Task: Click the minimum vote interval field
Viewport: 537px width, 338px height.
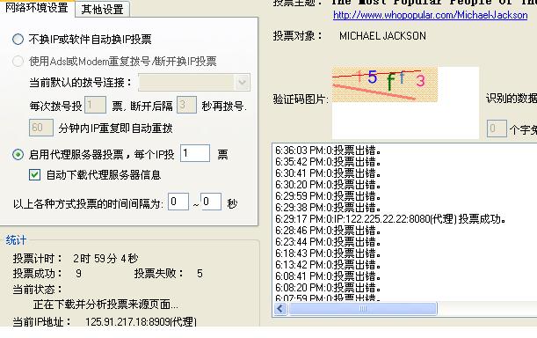Action: pyautogui.click(x=178, y=202)
